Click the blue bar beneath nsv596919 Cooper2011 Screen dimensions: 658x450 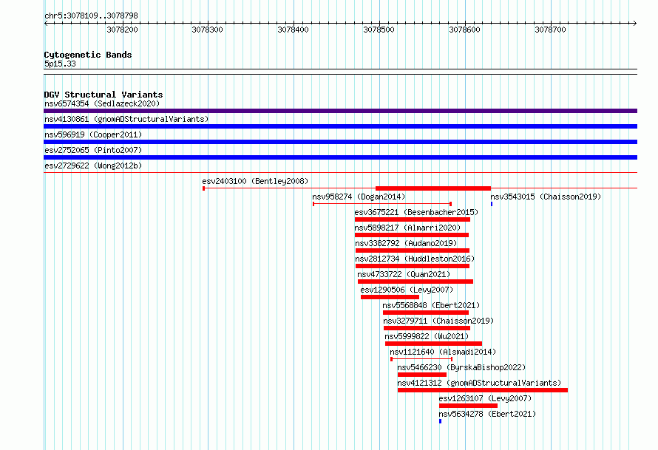(340, 142)
